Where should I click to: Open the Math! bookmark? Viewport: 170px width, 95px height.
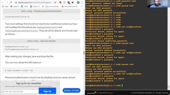click(x=24, y=6)
